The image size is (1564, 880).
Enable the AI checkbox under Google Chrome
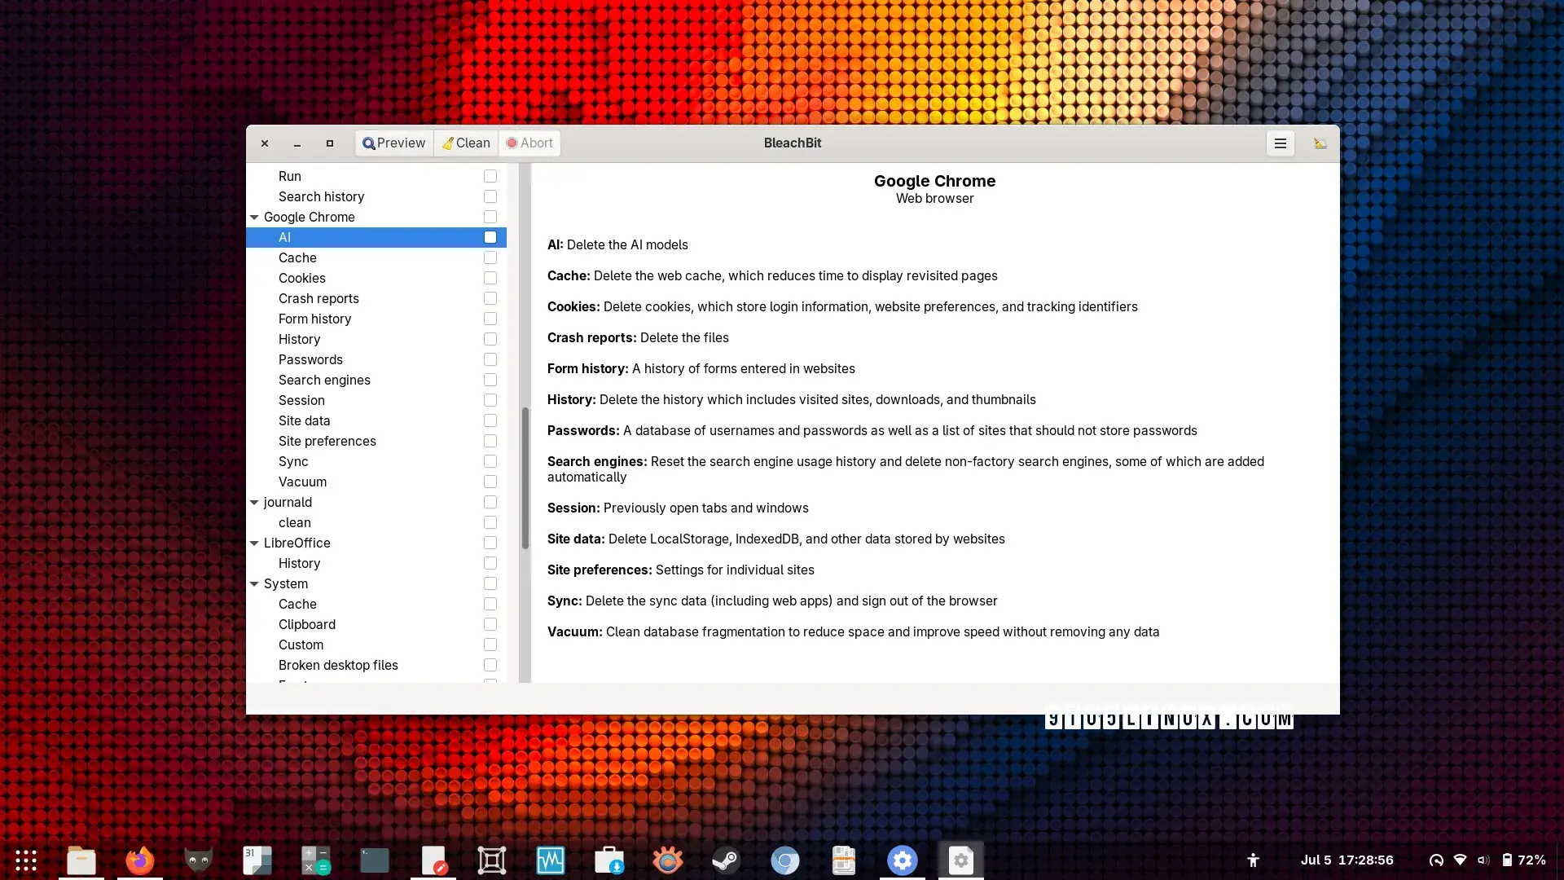point(490,238)
